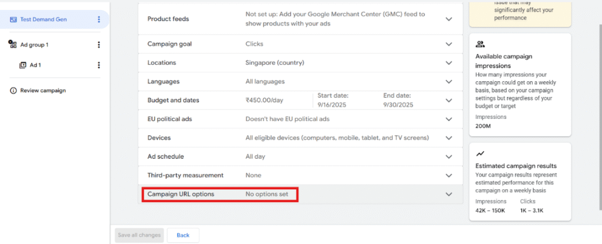Image resolution: width=602 pixels, height=244 pixels.
Task: Select Review campaign in sidebar
Action: coord(43,91)
